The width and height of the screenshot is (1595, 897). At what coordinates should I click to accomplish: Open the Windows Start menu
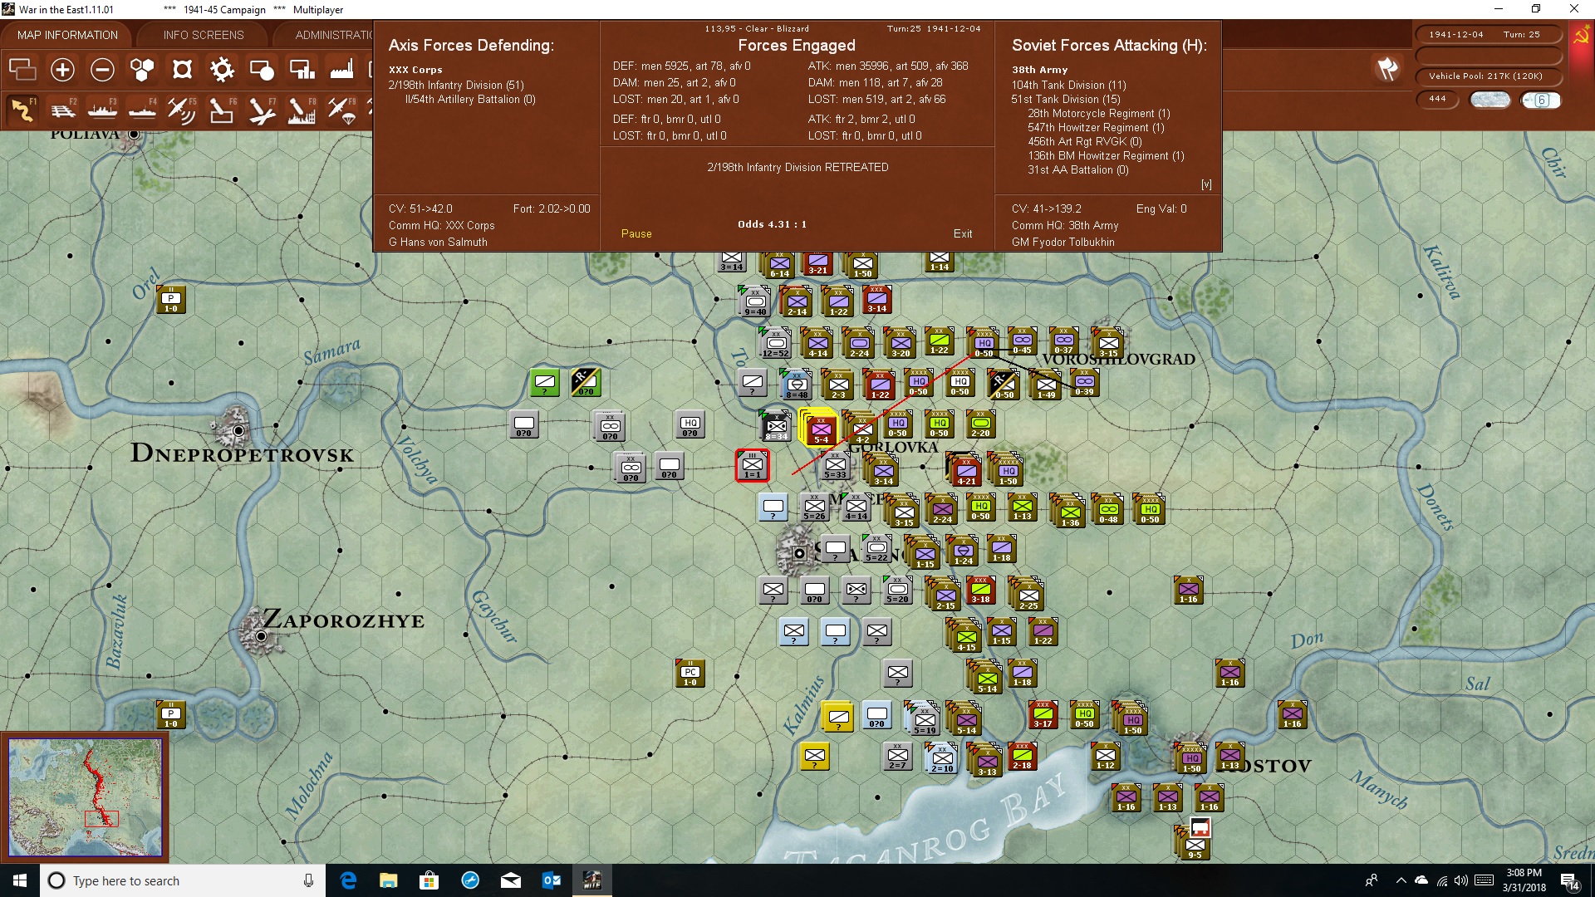point(20,880)
